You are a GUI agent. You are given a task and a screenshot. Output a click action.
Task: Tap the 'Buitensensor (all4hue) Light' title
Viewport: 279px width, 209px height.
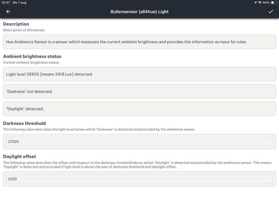point(139,11)
